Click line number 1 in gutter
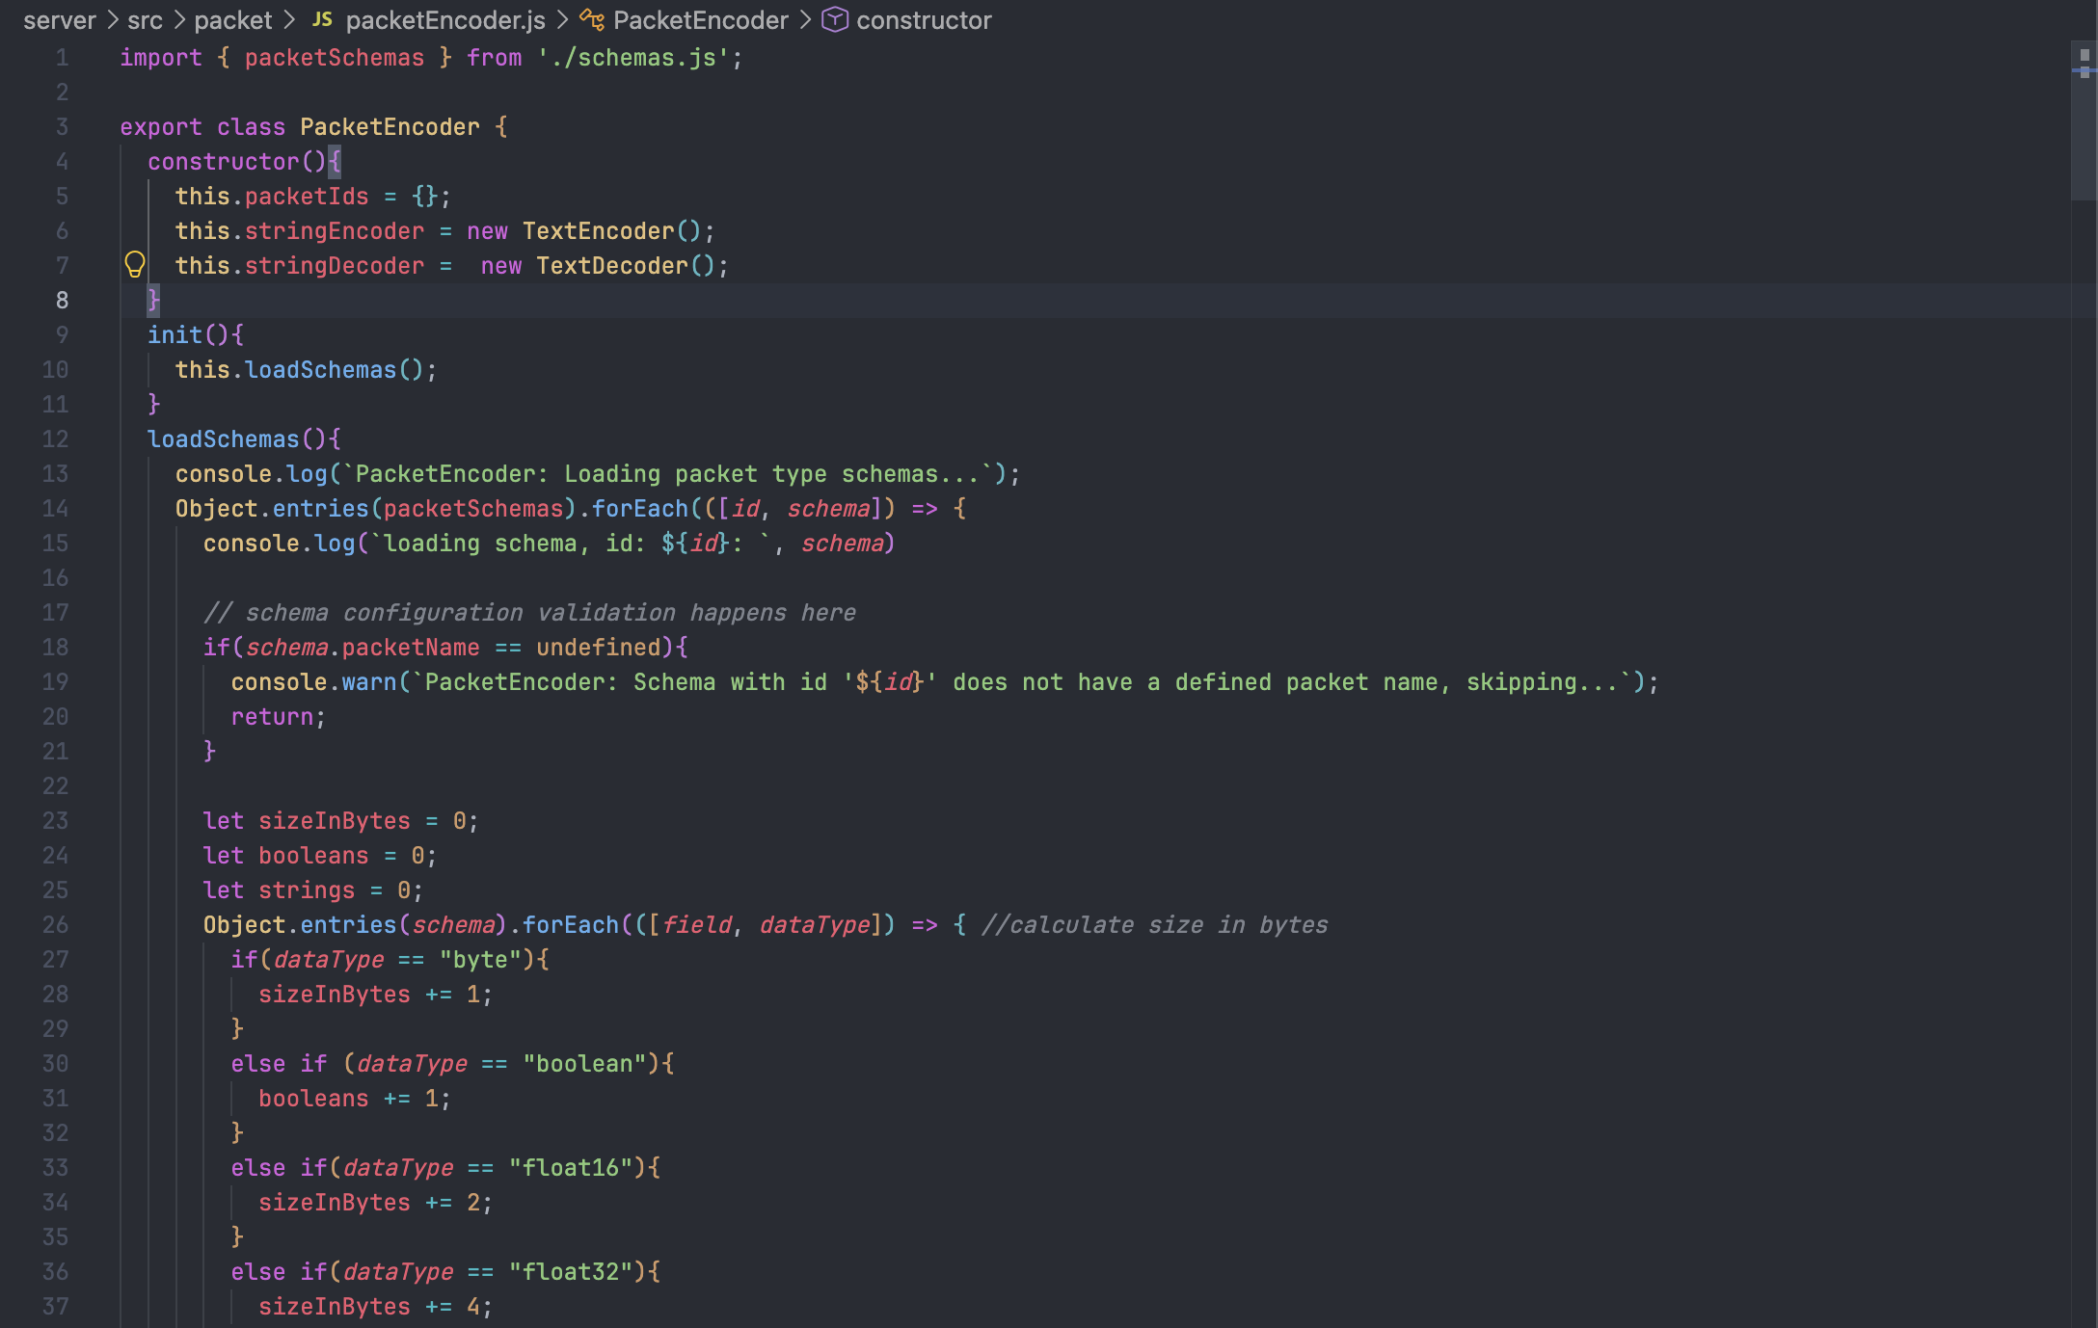 pos(62,58)
